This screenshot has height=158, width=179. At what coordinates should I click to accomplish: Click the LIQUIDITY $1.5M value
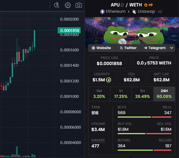99,80
